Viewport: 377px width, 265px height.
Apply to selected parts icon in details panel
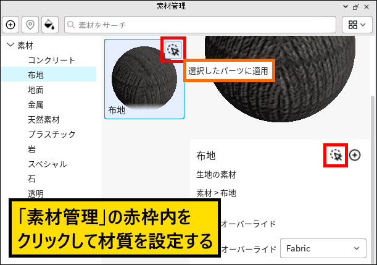tap(336, 155)
